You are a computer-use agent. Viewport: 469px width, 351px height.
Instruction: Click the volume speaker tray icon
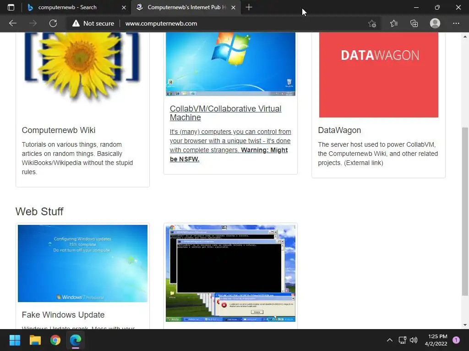(x=414, y=340)
